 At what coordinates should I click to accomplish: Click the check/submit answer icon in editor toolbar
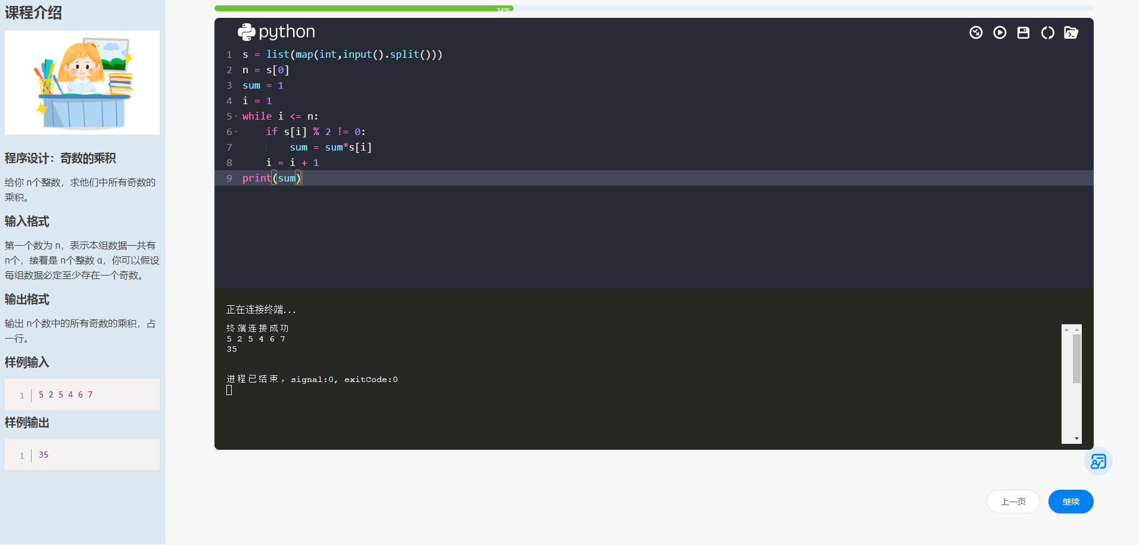click(x=976, y=33)
